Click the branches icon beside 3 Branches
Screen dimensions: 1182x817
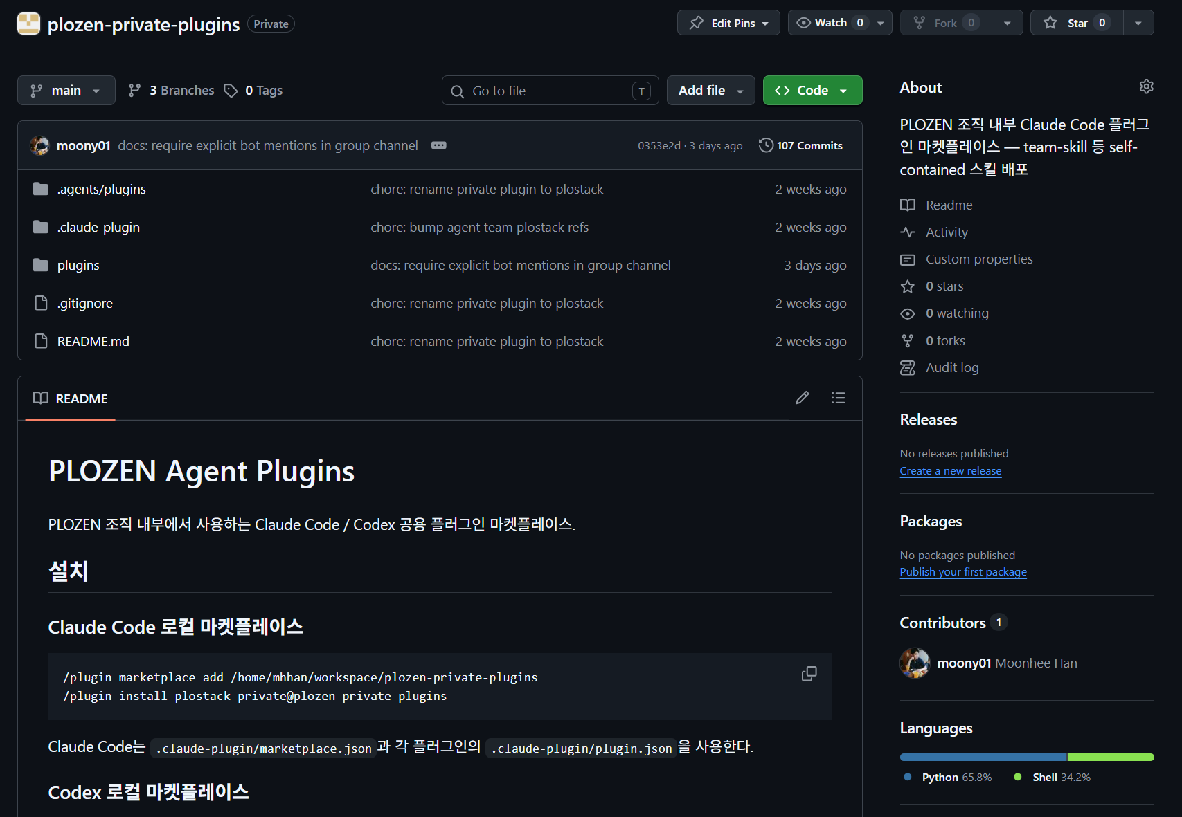pos(135,91)
